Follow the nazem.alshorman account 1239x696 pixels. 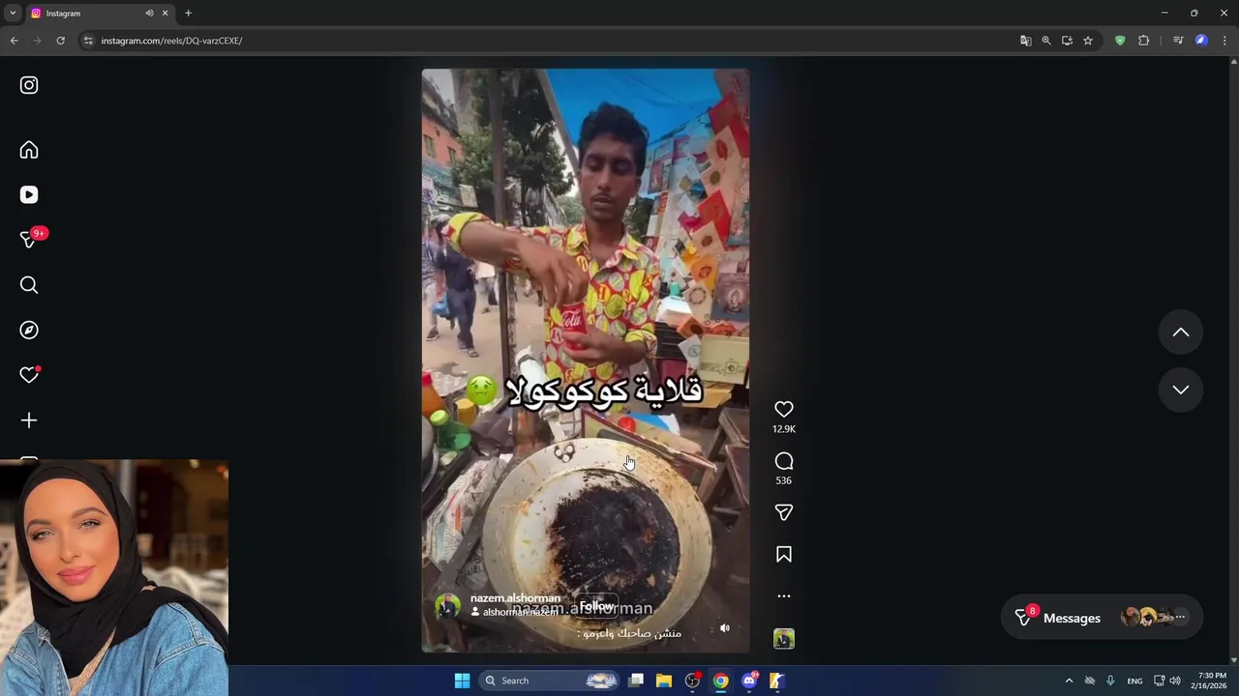(596, 606)
